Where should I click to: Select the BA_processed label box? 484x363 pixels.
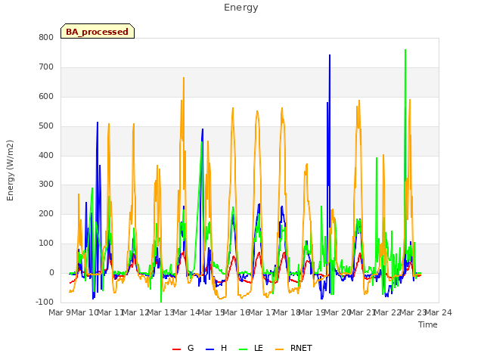98,31
